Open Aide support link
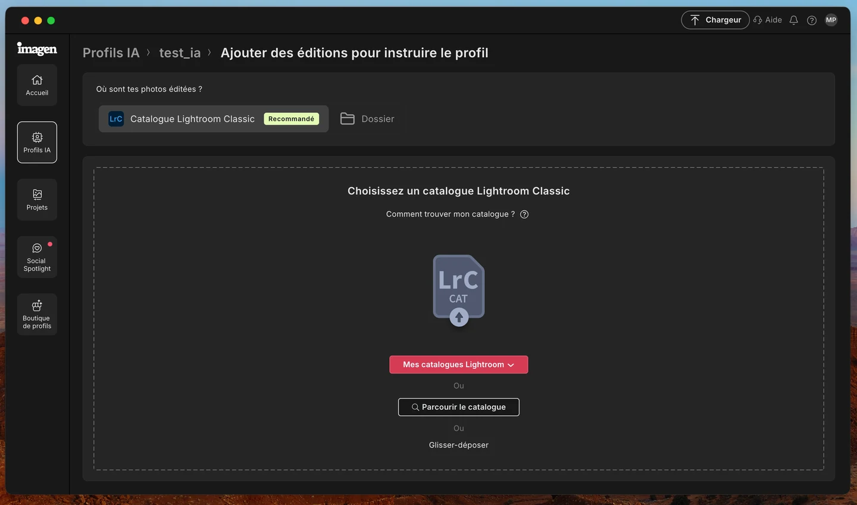Image resolution: width=857 pixels, height=505 pixels. click(x=768, y=20)
